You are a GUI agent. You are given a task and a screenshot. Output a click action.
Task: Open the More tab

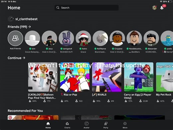pos(125,125)
